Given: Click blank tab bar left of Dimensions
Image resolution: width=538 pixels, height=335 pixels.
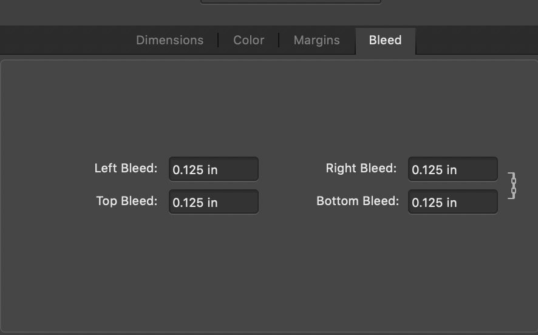Looking at the screenshot, I should coord(65,40).
